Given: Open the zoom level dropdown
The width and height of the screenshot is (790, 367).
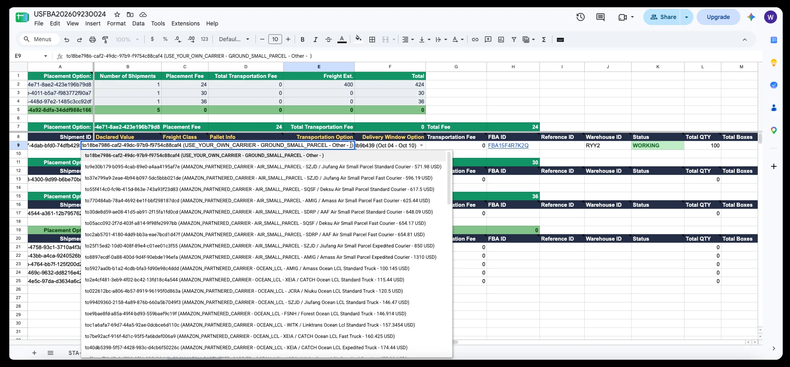Looking at the screenshot, I should 127,40.
